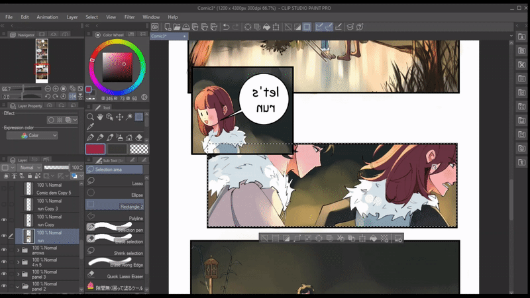The image size is (530, 298).
Task: Click Deselect in the selection launcher
Action: [x=264, y=238]
